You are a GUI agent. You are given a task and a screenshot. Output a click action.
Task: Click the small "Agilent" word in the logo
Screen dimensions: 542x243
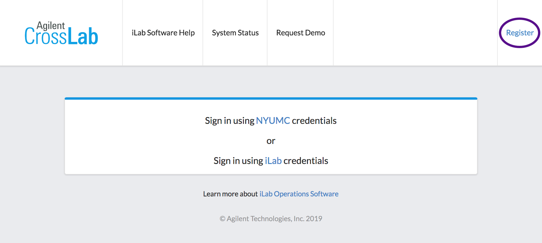[51, 26]
